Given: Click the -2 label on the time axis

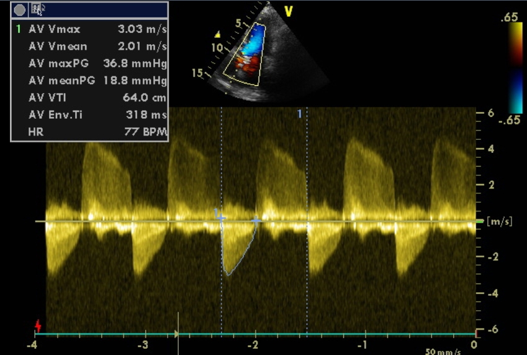Looking at the screenshot, I should coord(253,345).
